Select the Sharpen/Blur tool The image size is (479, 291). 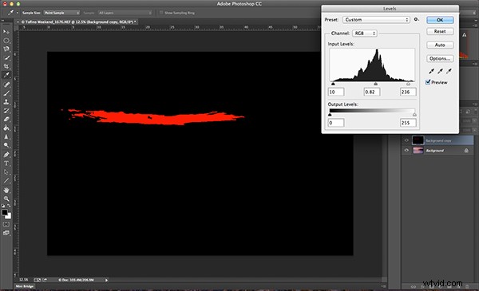[6, 136]
